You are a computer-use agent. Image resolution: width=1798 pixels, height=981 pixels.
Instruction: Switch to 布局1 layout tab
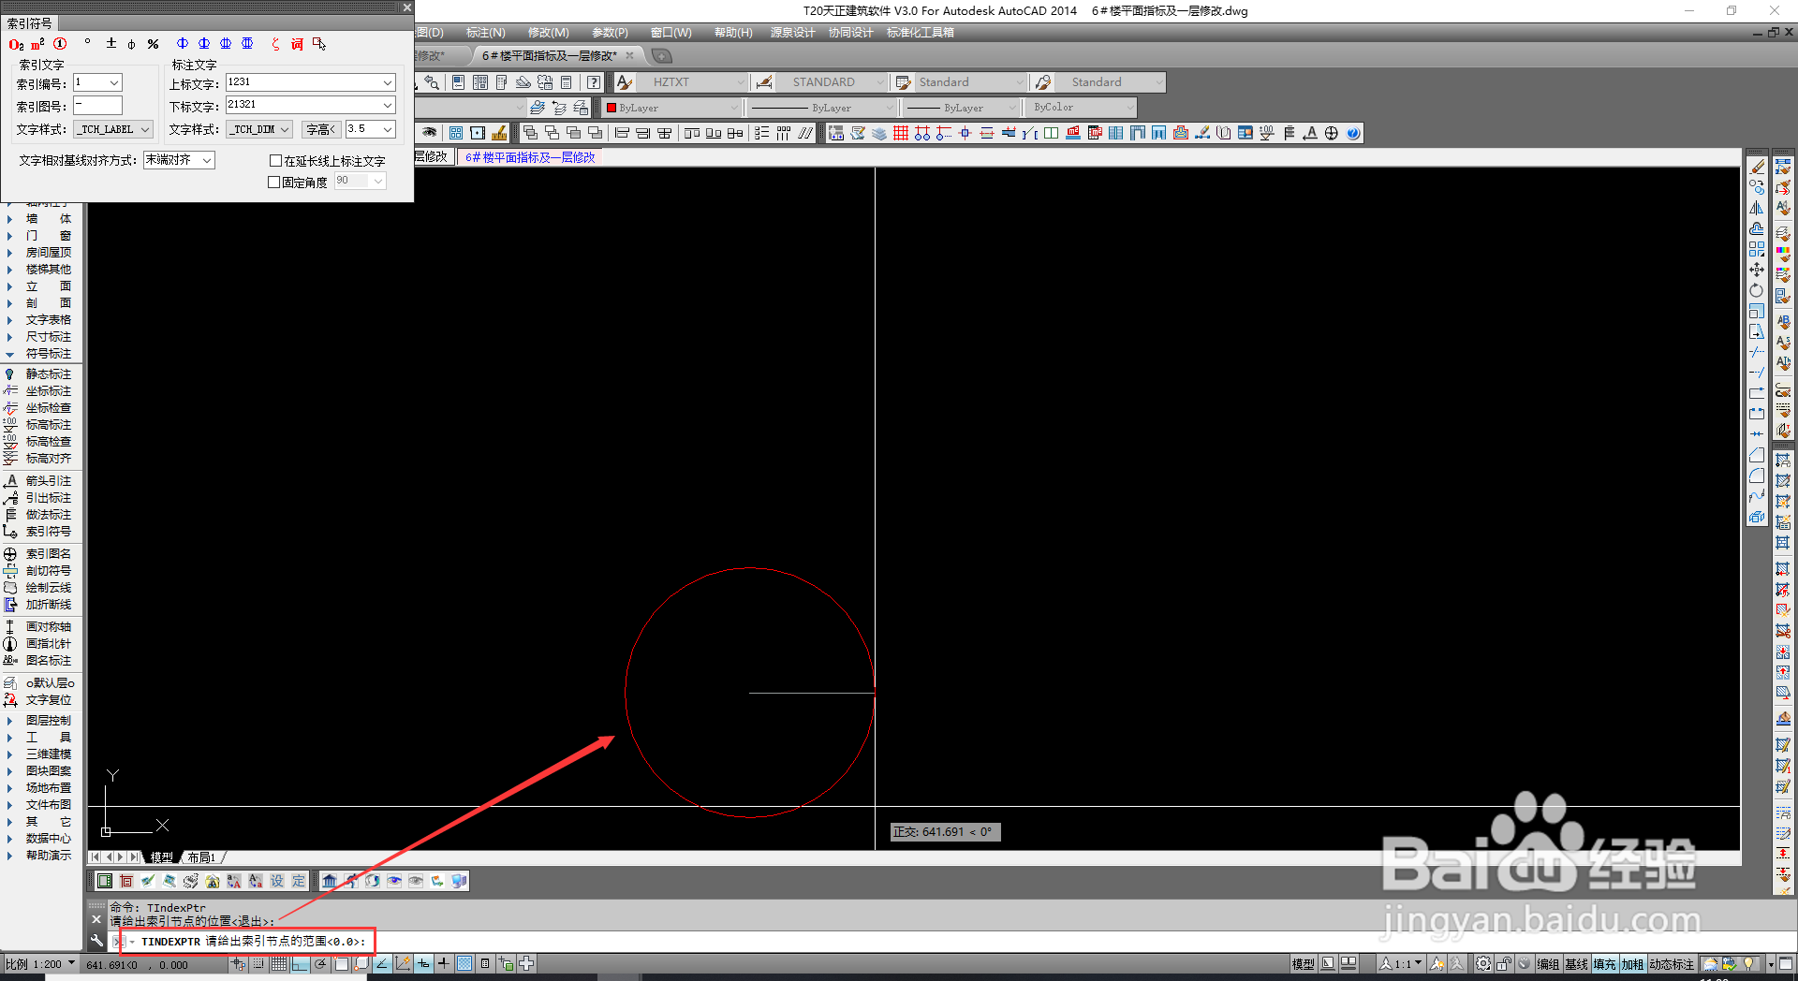pyautogui.click(x=201, y=857)
